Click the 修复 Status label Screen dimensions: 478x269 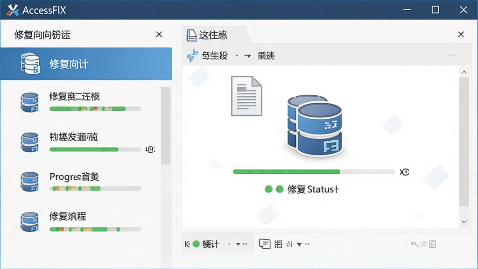coord(313,189)
